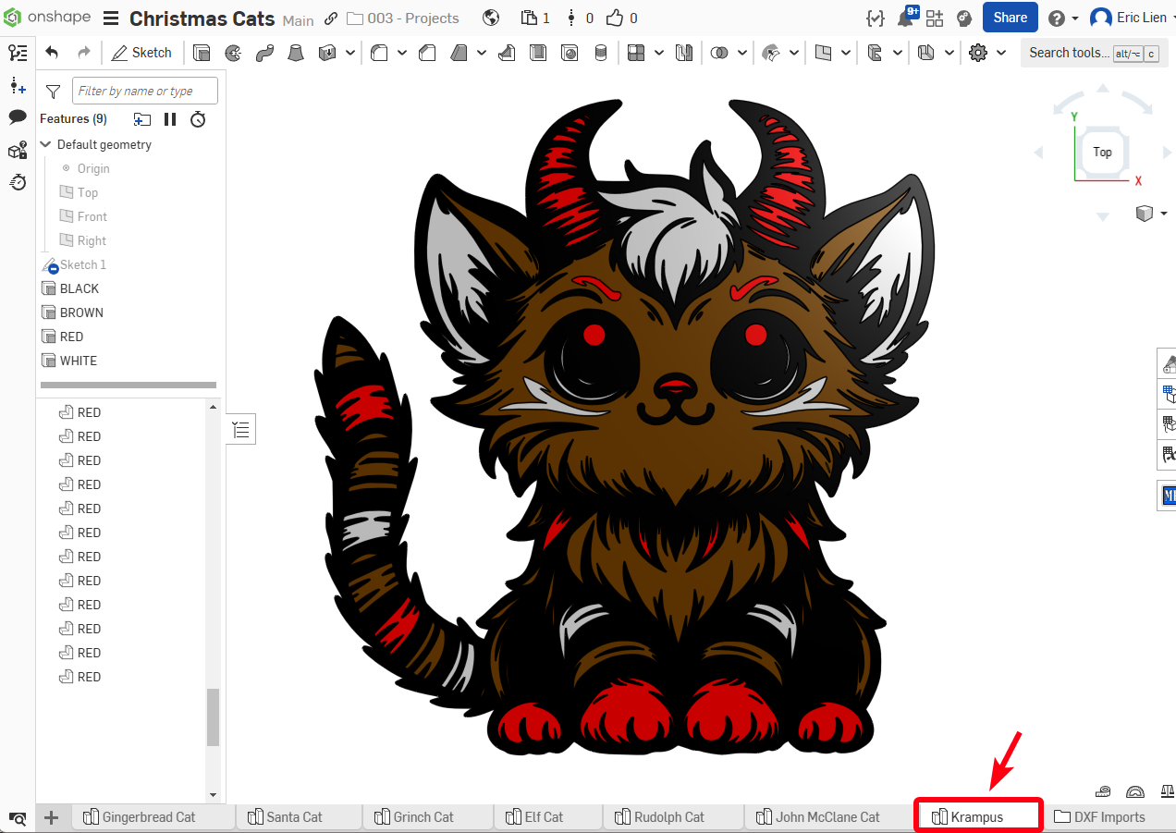1176x833 pixels.
Task: Open the 003 - Projects folder link
Action: 403,18
